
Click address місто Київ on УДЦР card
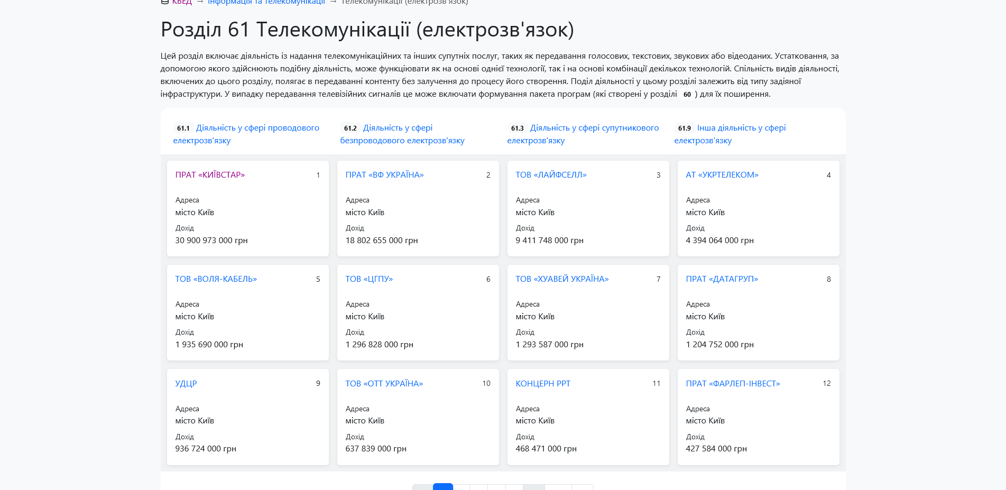click(x=195, y=421)
